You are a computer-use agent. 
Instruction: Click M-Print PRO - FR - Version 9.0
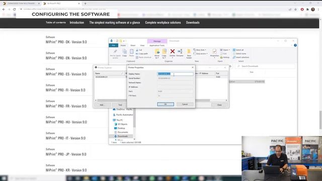pyautogui.click(x=66, y=106)
